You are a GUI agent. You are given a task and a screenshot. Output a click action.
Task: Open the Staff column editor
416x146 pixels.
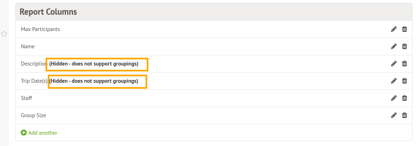[394, 98]
